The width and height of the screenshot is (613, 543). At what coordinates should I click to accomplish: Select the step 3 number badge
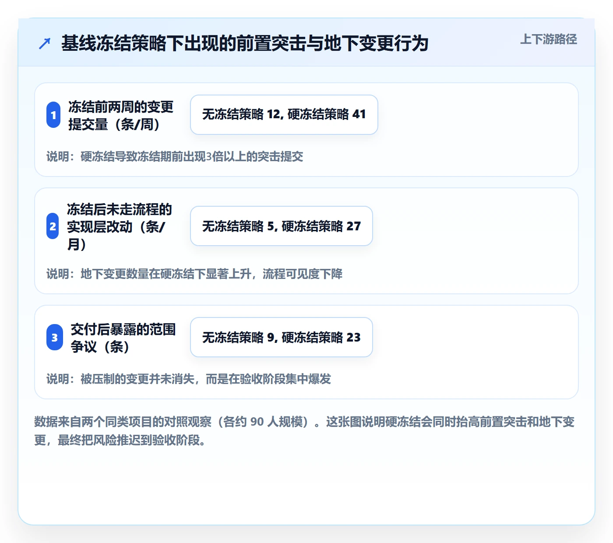point(55,337)
